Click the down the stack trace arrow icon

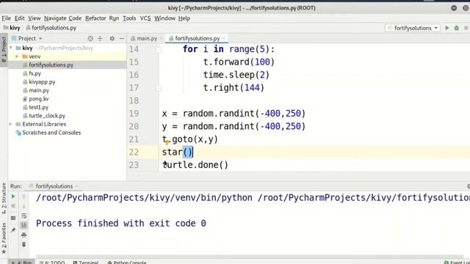pos(24,206)
